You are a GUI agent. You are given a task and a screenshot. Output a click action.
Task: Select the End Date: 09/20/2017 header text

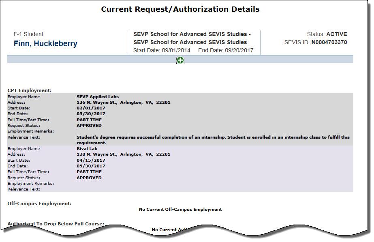click(226, 51)
